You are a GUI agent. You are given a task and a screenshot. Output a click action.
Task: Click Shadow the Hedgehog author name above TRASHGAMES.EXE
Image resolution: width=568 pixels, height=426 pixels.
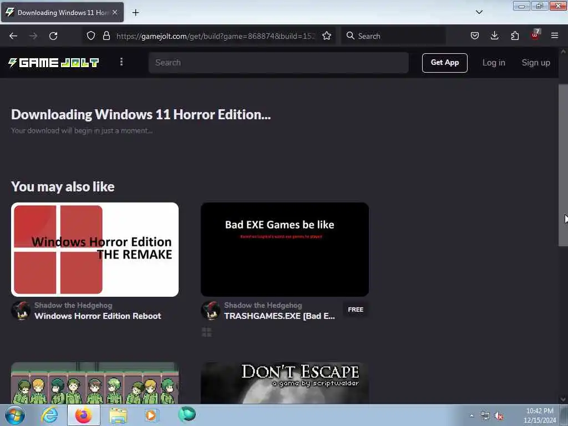[x=263, y=306]
